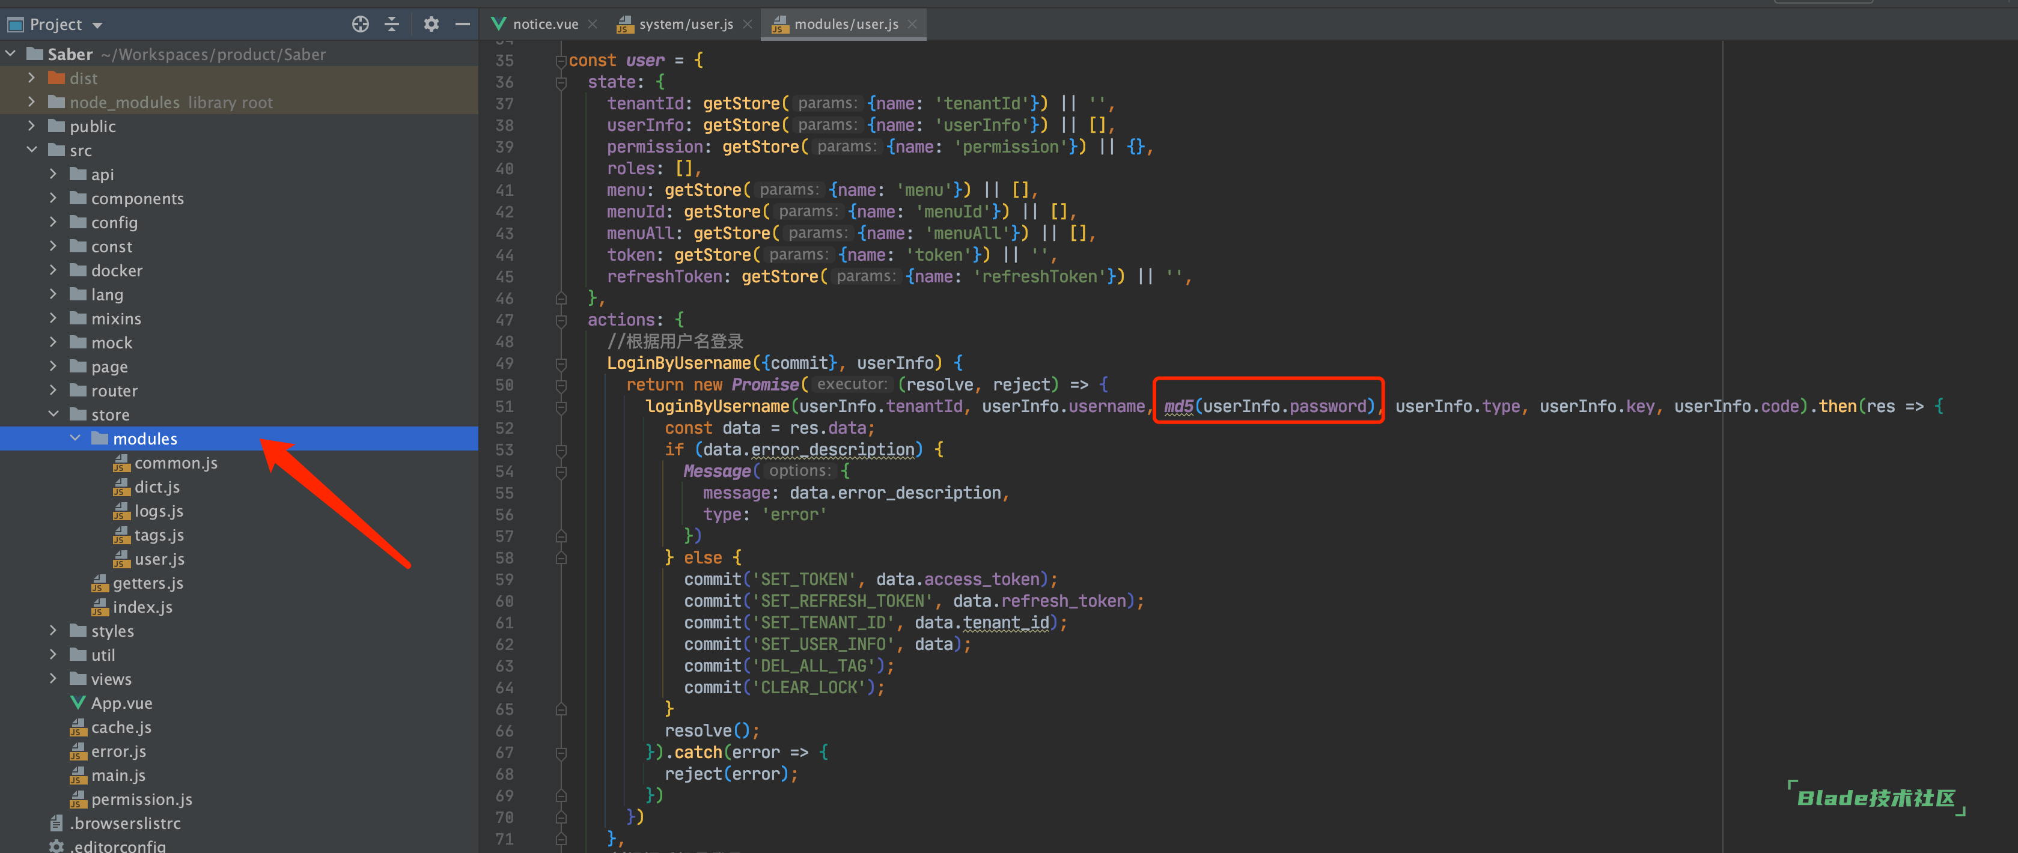2018x853 pixels.
Task: Expand the docker folder
Action: point(53,270)
